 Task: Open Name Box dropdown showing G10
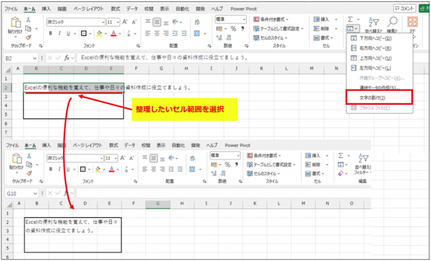pyautogui.click(x=35, y=193)
